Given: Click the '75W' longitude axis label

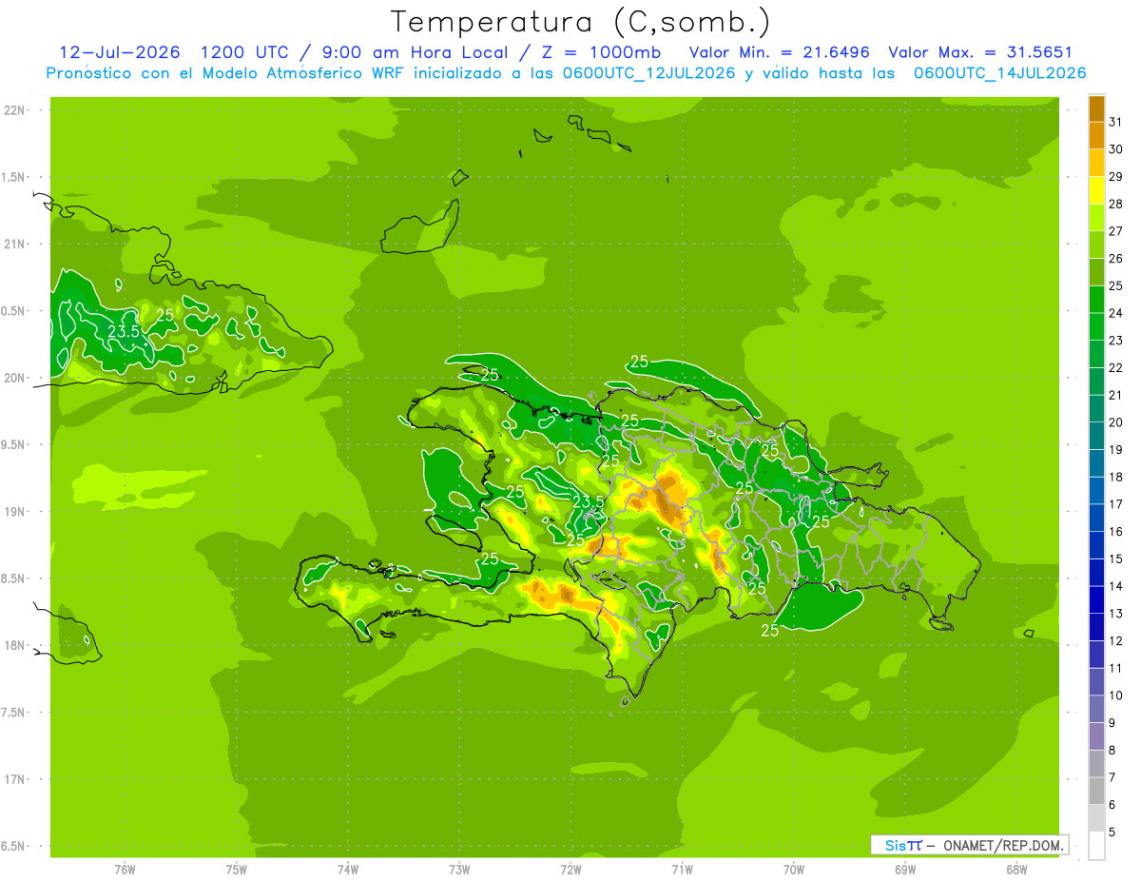Looking at the screenshot, I should pos(237,869).
